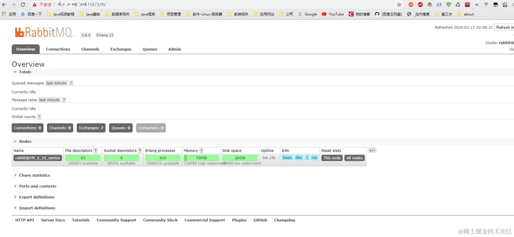Switch to the Queues tab

[150, 49]
